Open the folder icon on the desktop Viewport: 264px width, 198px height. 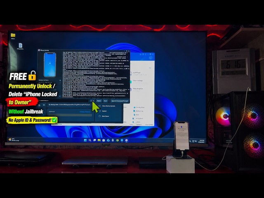pyautogui.click(x=13, y=36)
